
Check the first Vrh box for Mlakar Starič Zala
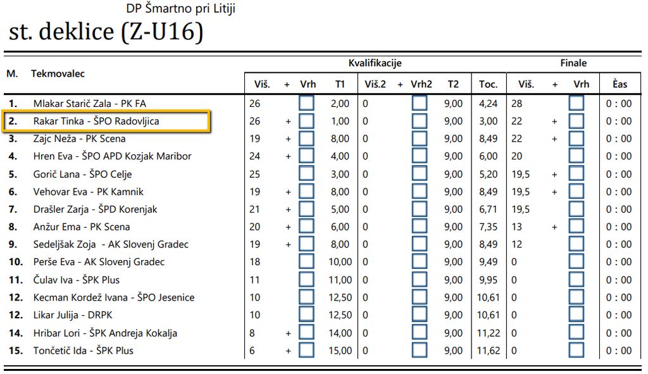coord(306,103)
